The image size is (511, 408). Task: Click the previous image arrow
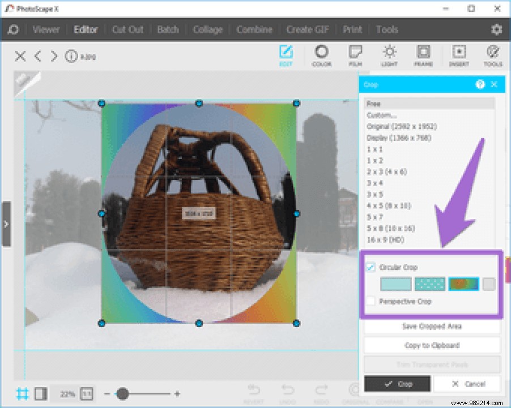[37, 57]
